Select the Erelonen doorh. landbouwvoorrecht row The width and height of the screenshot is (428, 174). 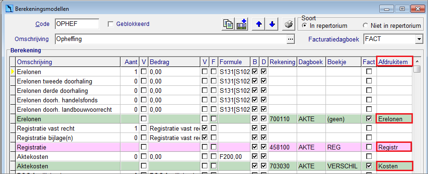coord(68,109)
